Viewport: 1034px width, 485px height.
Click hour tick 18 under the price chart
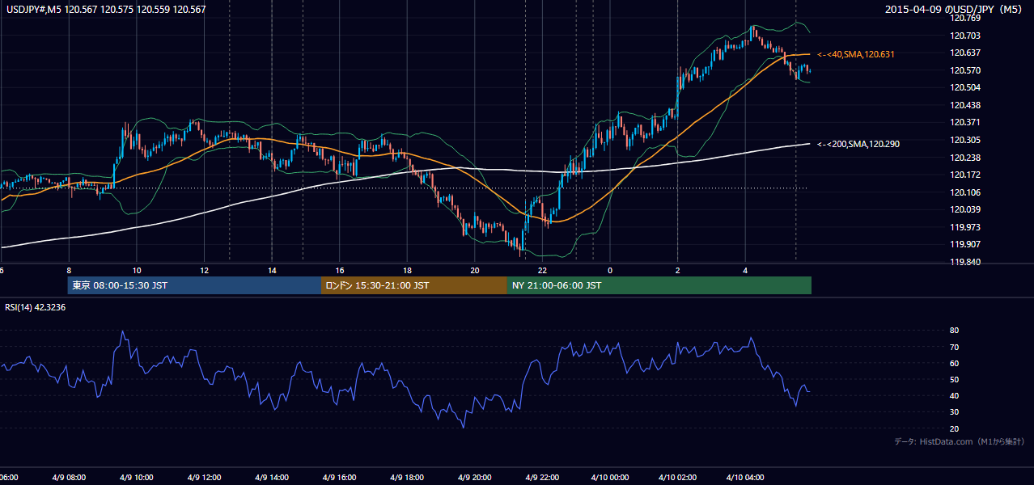coord(407,270)
